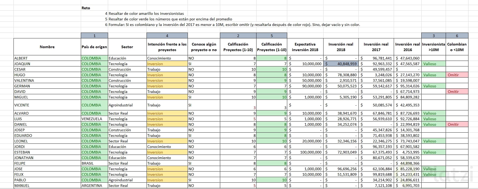
Task: Click the "Resaltar de color amarillo" instruction text
Action: coord(146,13)
